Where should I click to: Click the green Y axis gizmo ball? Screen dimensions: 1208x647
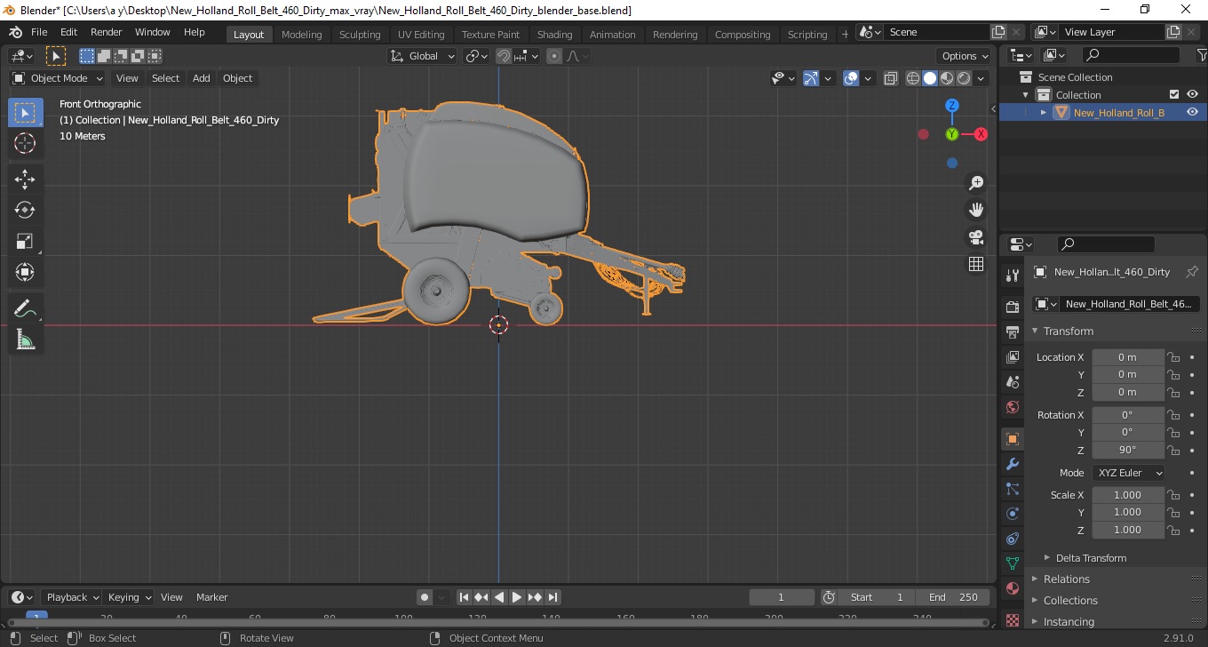[x=952, y=134]
